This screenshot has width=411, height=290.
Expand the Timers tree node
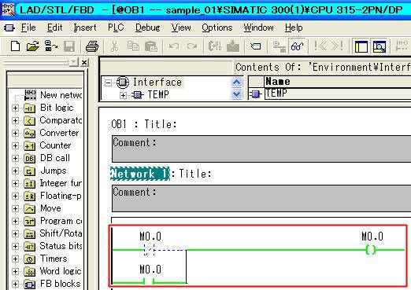(15, 259)
